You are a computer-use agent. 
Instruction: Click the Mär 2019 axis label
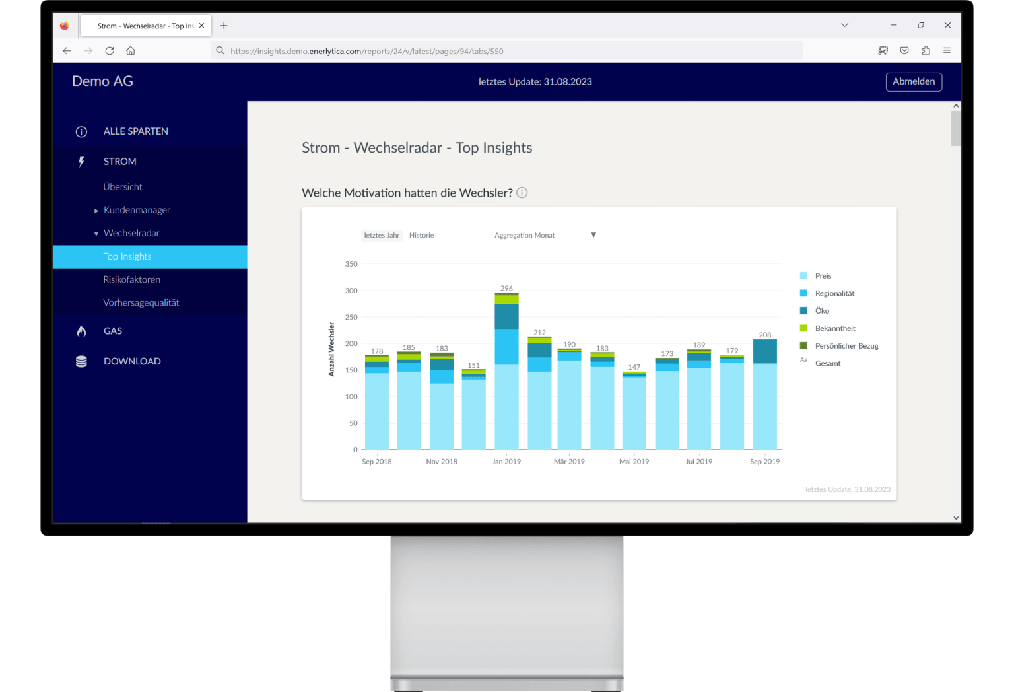(569, 462)
